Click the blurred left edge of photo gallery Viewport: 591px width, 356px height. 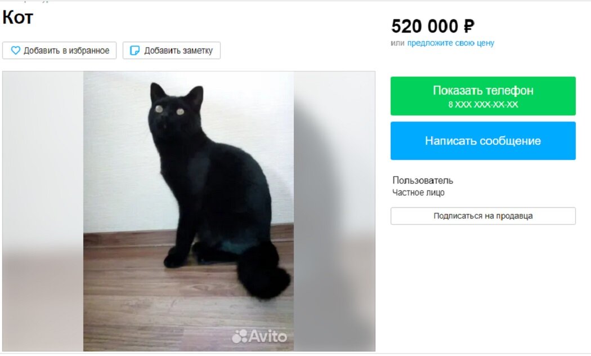(x=43, y=211)
